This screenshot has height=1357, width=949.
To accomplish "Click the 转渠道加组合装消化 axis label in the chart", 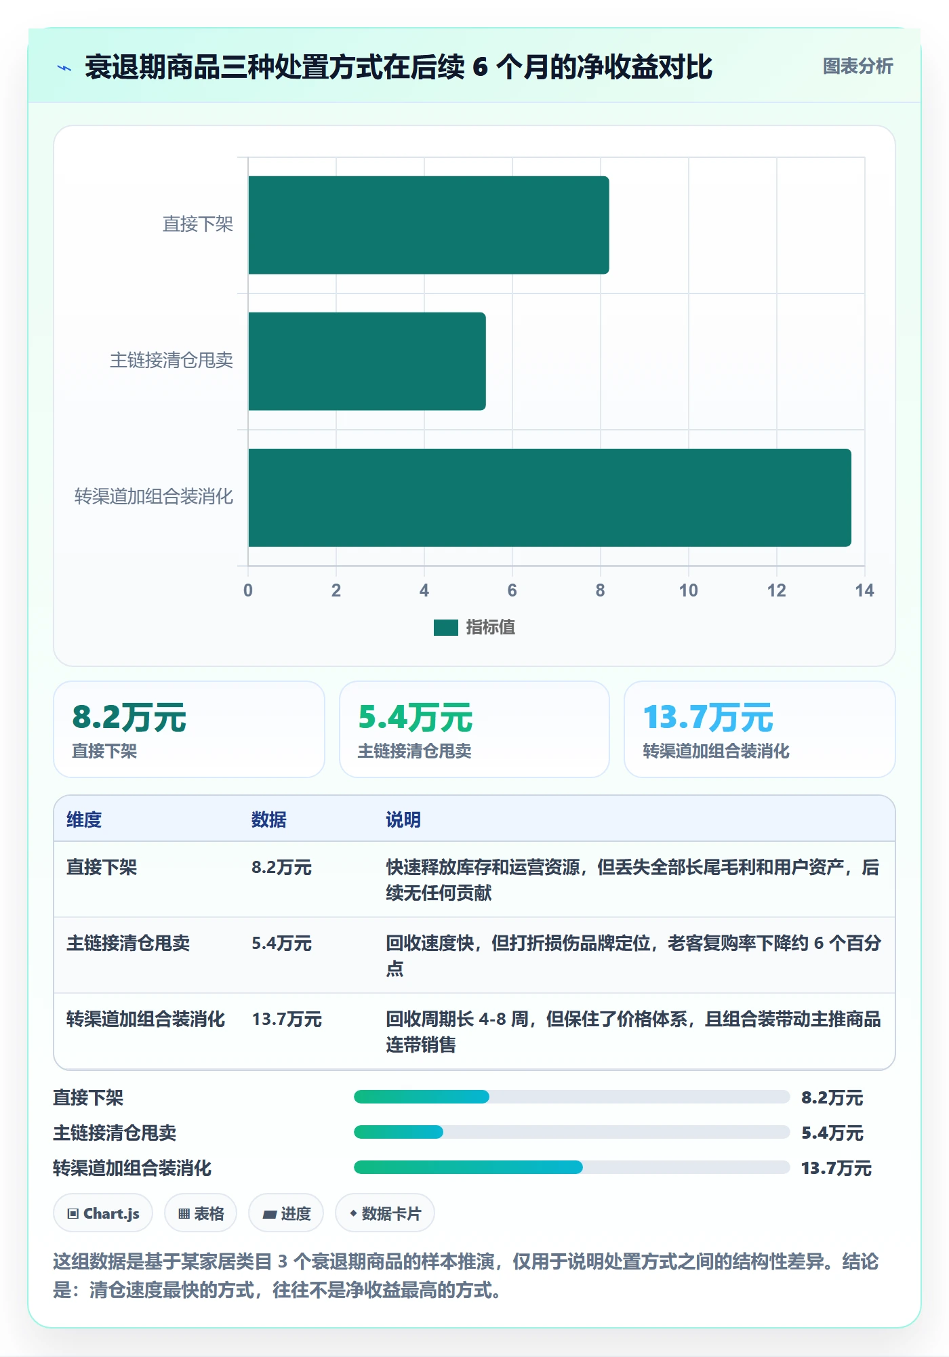I will (x=154, y=497).
